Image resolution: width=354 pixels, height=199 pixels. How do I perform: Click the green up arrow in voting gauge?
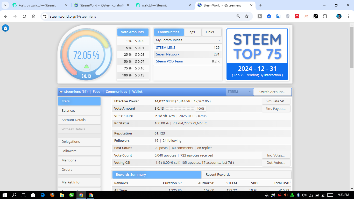coord(87,67)
